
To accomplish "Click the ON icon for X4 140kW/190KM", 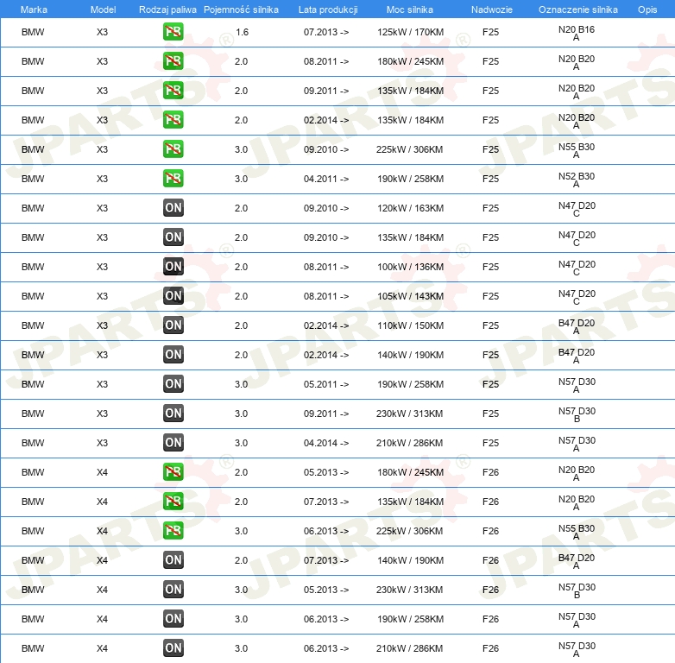I will click(173, 560).
